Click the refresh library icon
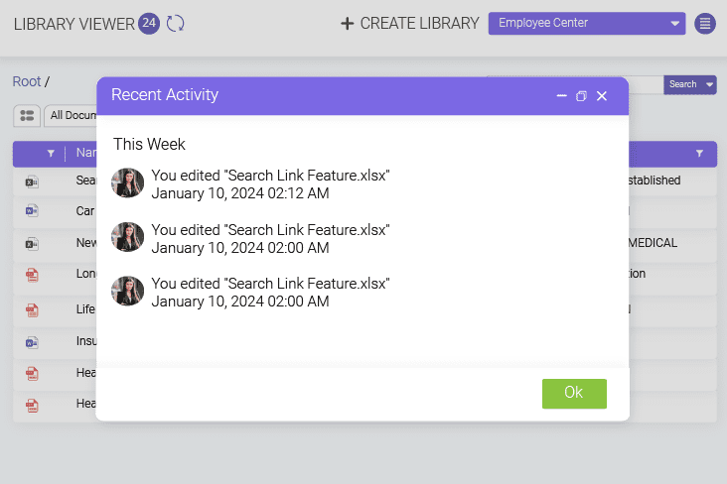 tap(175, 23)
